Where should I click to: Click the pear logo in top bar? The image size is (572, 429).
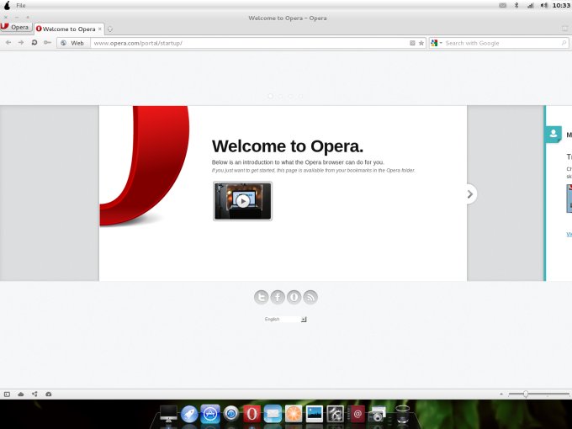pyautogui.click(x=7, y=5)
